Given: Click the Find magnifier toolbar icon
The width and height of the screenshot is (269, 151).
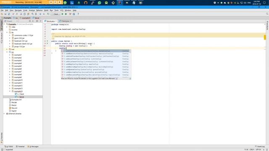Looking at the screenshot, I should point(32,14).
